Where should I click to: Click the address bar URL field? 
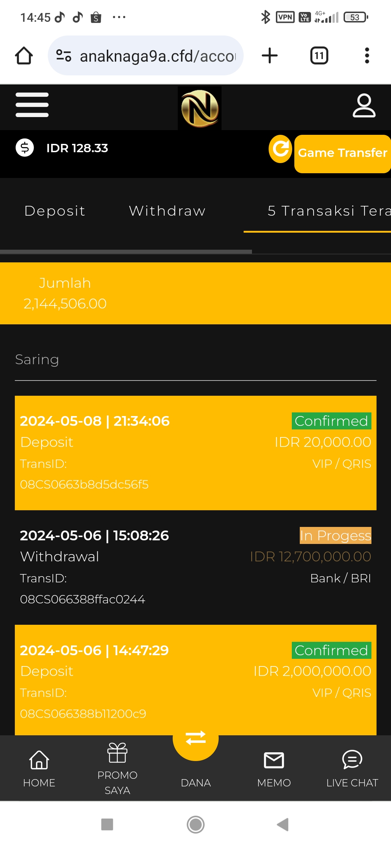tap(157, 56)
